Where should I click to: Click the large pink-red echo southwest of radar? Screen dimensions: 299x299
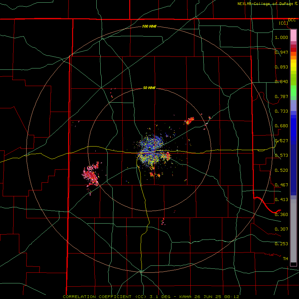click(x=91, y=176)
